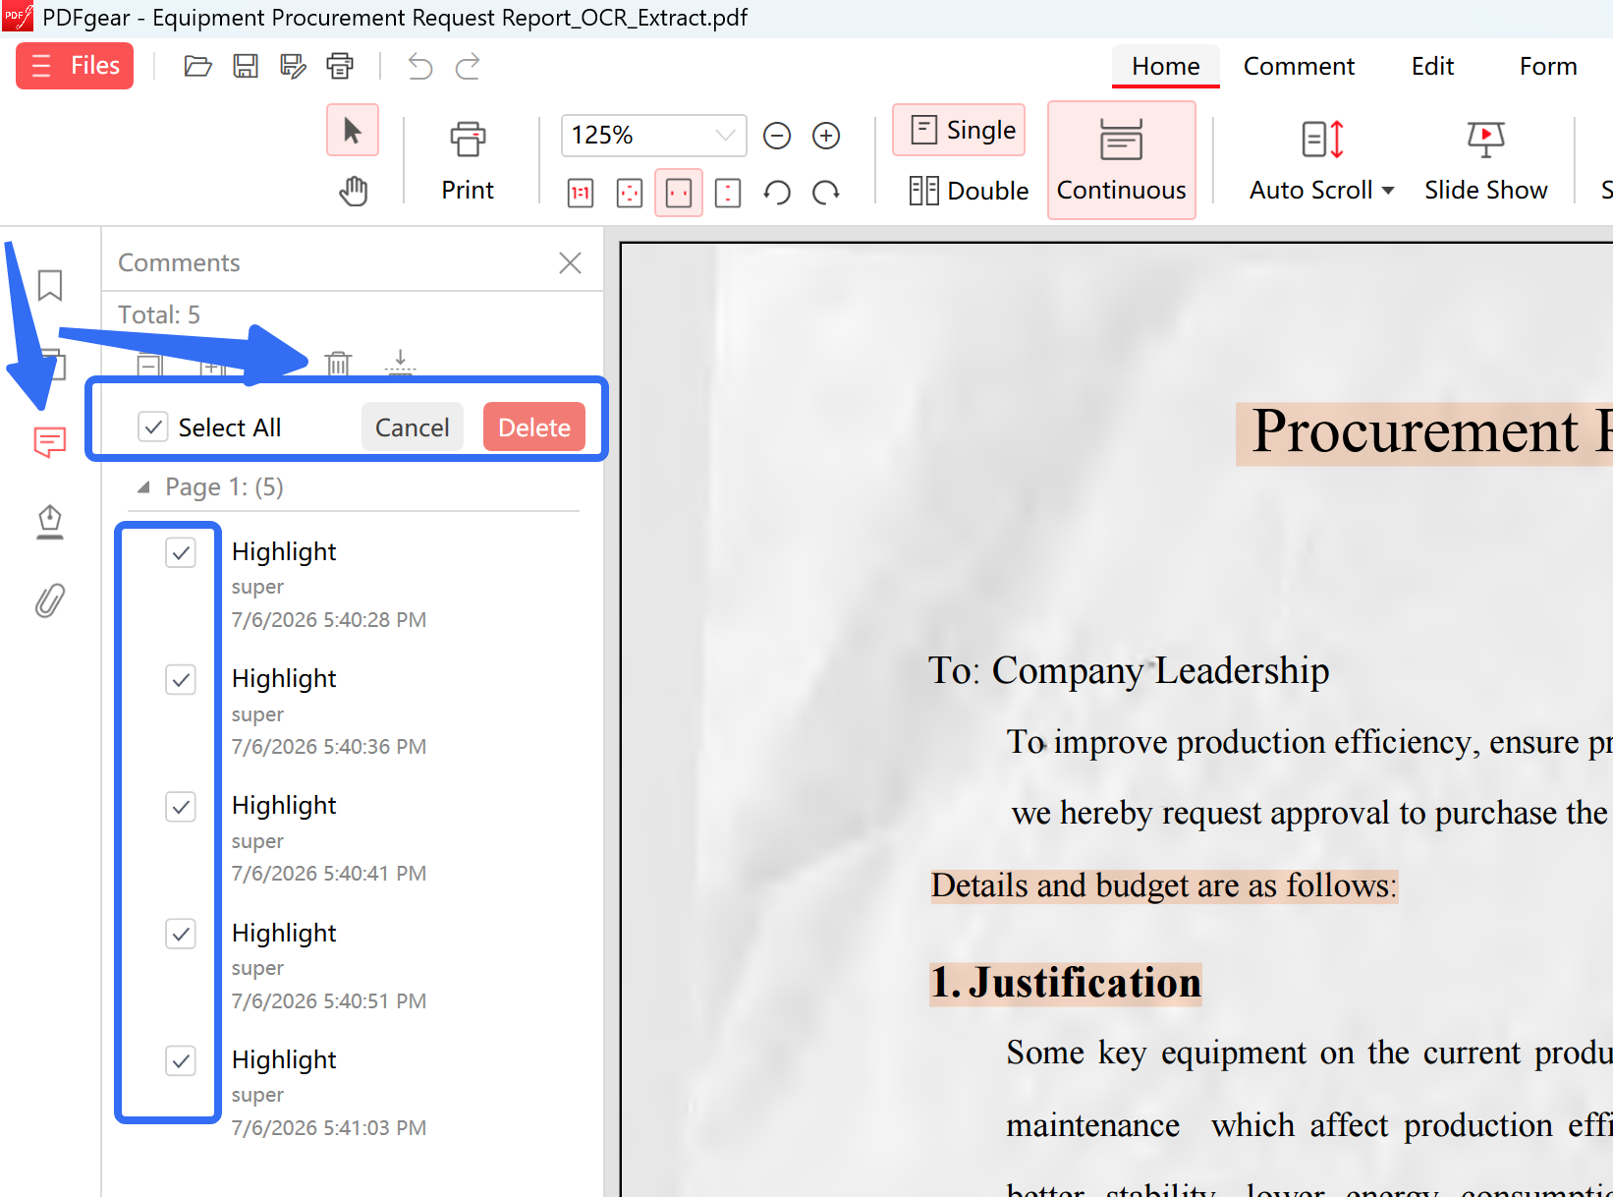Click the zoom in plus icon
The width and height of the screenshot is (1613, 1197).
pos(826,135)
